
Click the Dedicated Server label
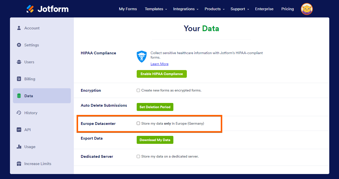[97, 157]
